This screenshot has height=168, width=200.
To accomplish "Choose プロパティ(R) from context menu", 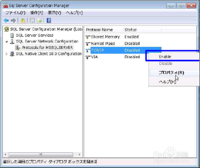I will [174, 72].
